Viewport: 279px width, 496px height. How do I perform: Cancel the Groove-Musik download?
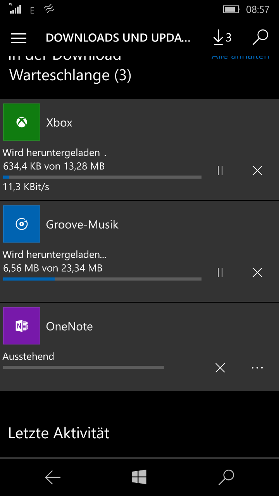coord(257,272)
